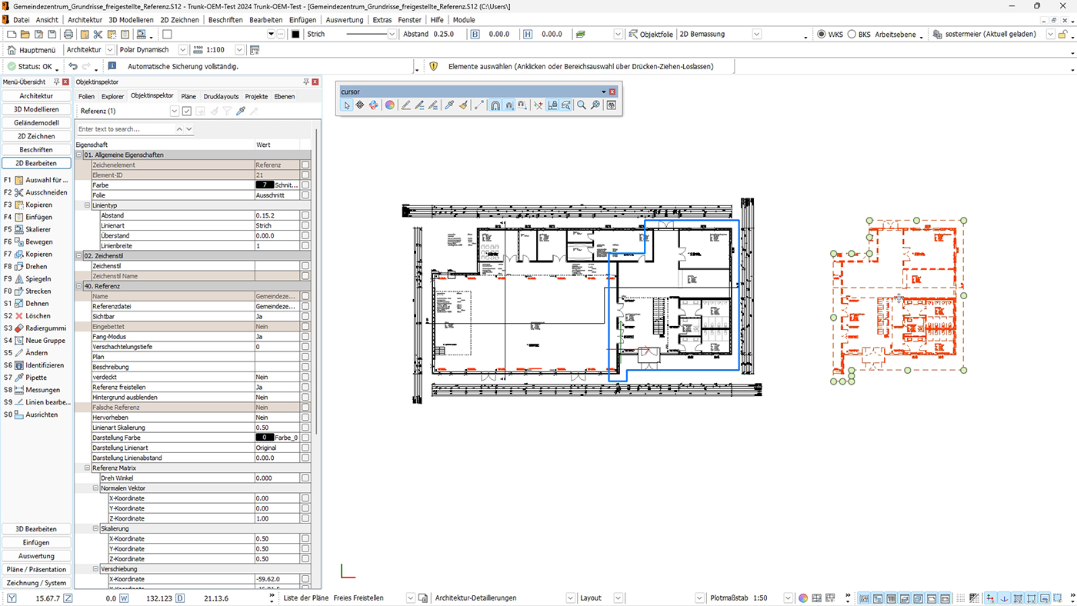
Task: Select the Spiegeln (mirror) tool
Action: click(38, 278)
